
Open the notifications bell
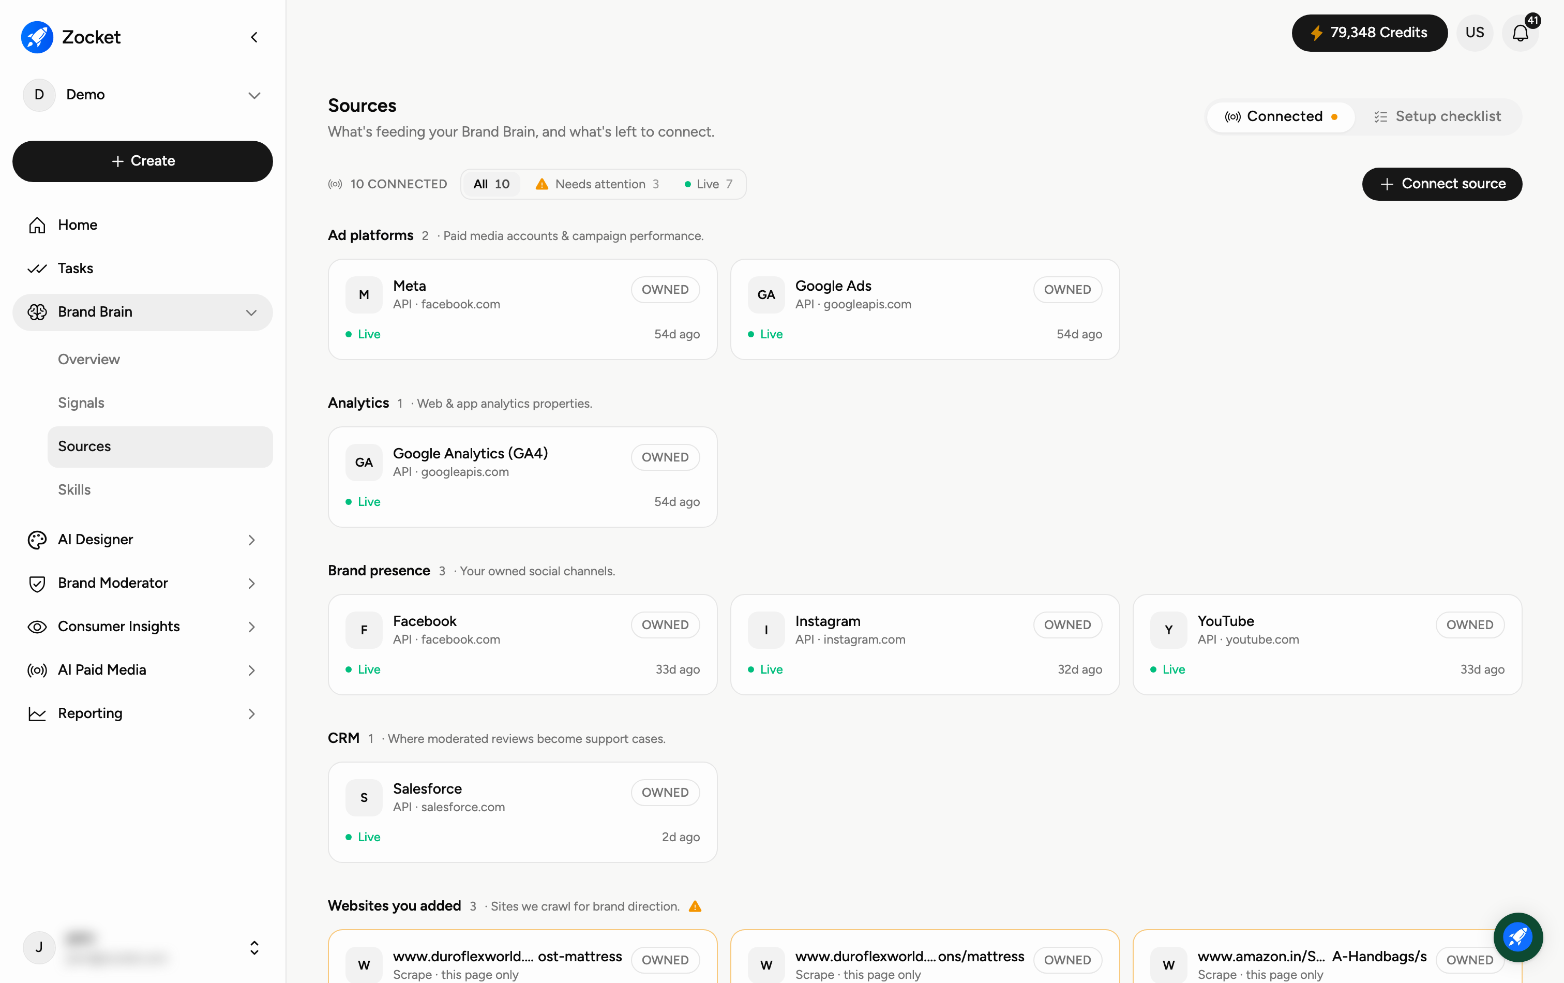point(1520,33)
